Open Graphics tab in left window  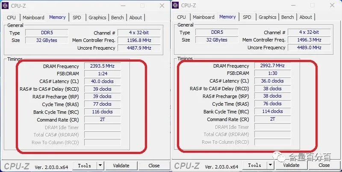(x=97, y=18)
